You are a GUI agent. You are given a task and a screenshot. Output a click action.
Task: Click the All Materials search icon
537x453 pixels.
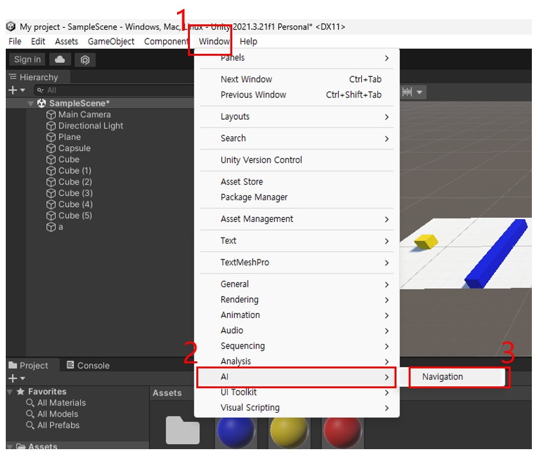pos(30,403)
